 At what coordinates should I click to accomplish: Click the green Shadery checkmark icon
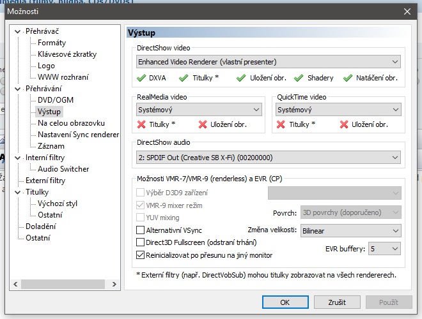coord(299,78)
